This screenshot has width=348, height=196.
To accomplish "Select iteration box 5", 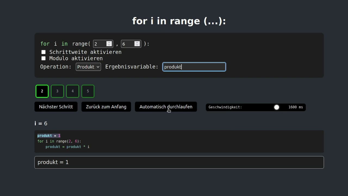I will tap(88, 91).
